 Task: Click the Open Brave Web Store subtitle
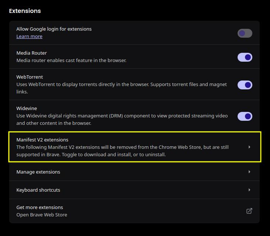[42, 215]
